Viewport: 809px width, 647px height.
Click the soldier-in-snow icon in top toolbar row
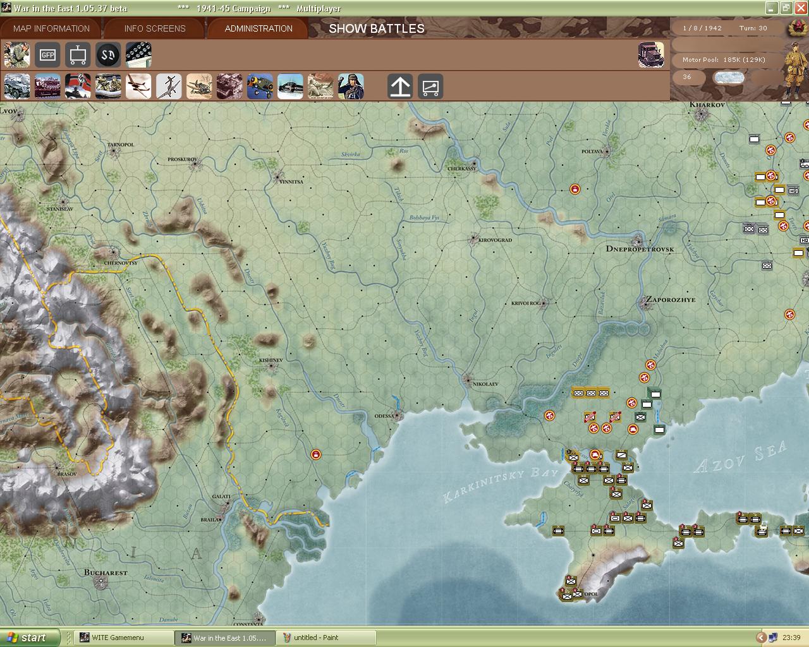click(16, 55)
